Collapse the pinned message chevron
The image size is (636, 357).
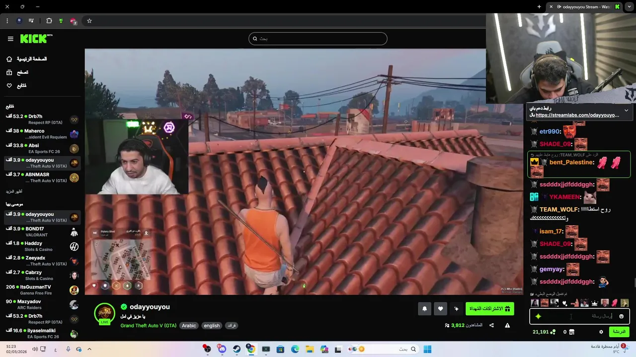pos(626,110)
